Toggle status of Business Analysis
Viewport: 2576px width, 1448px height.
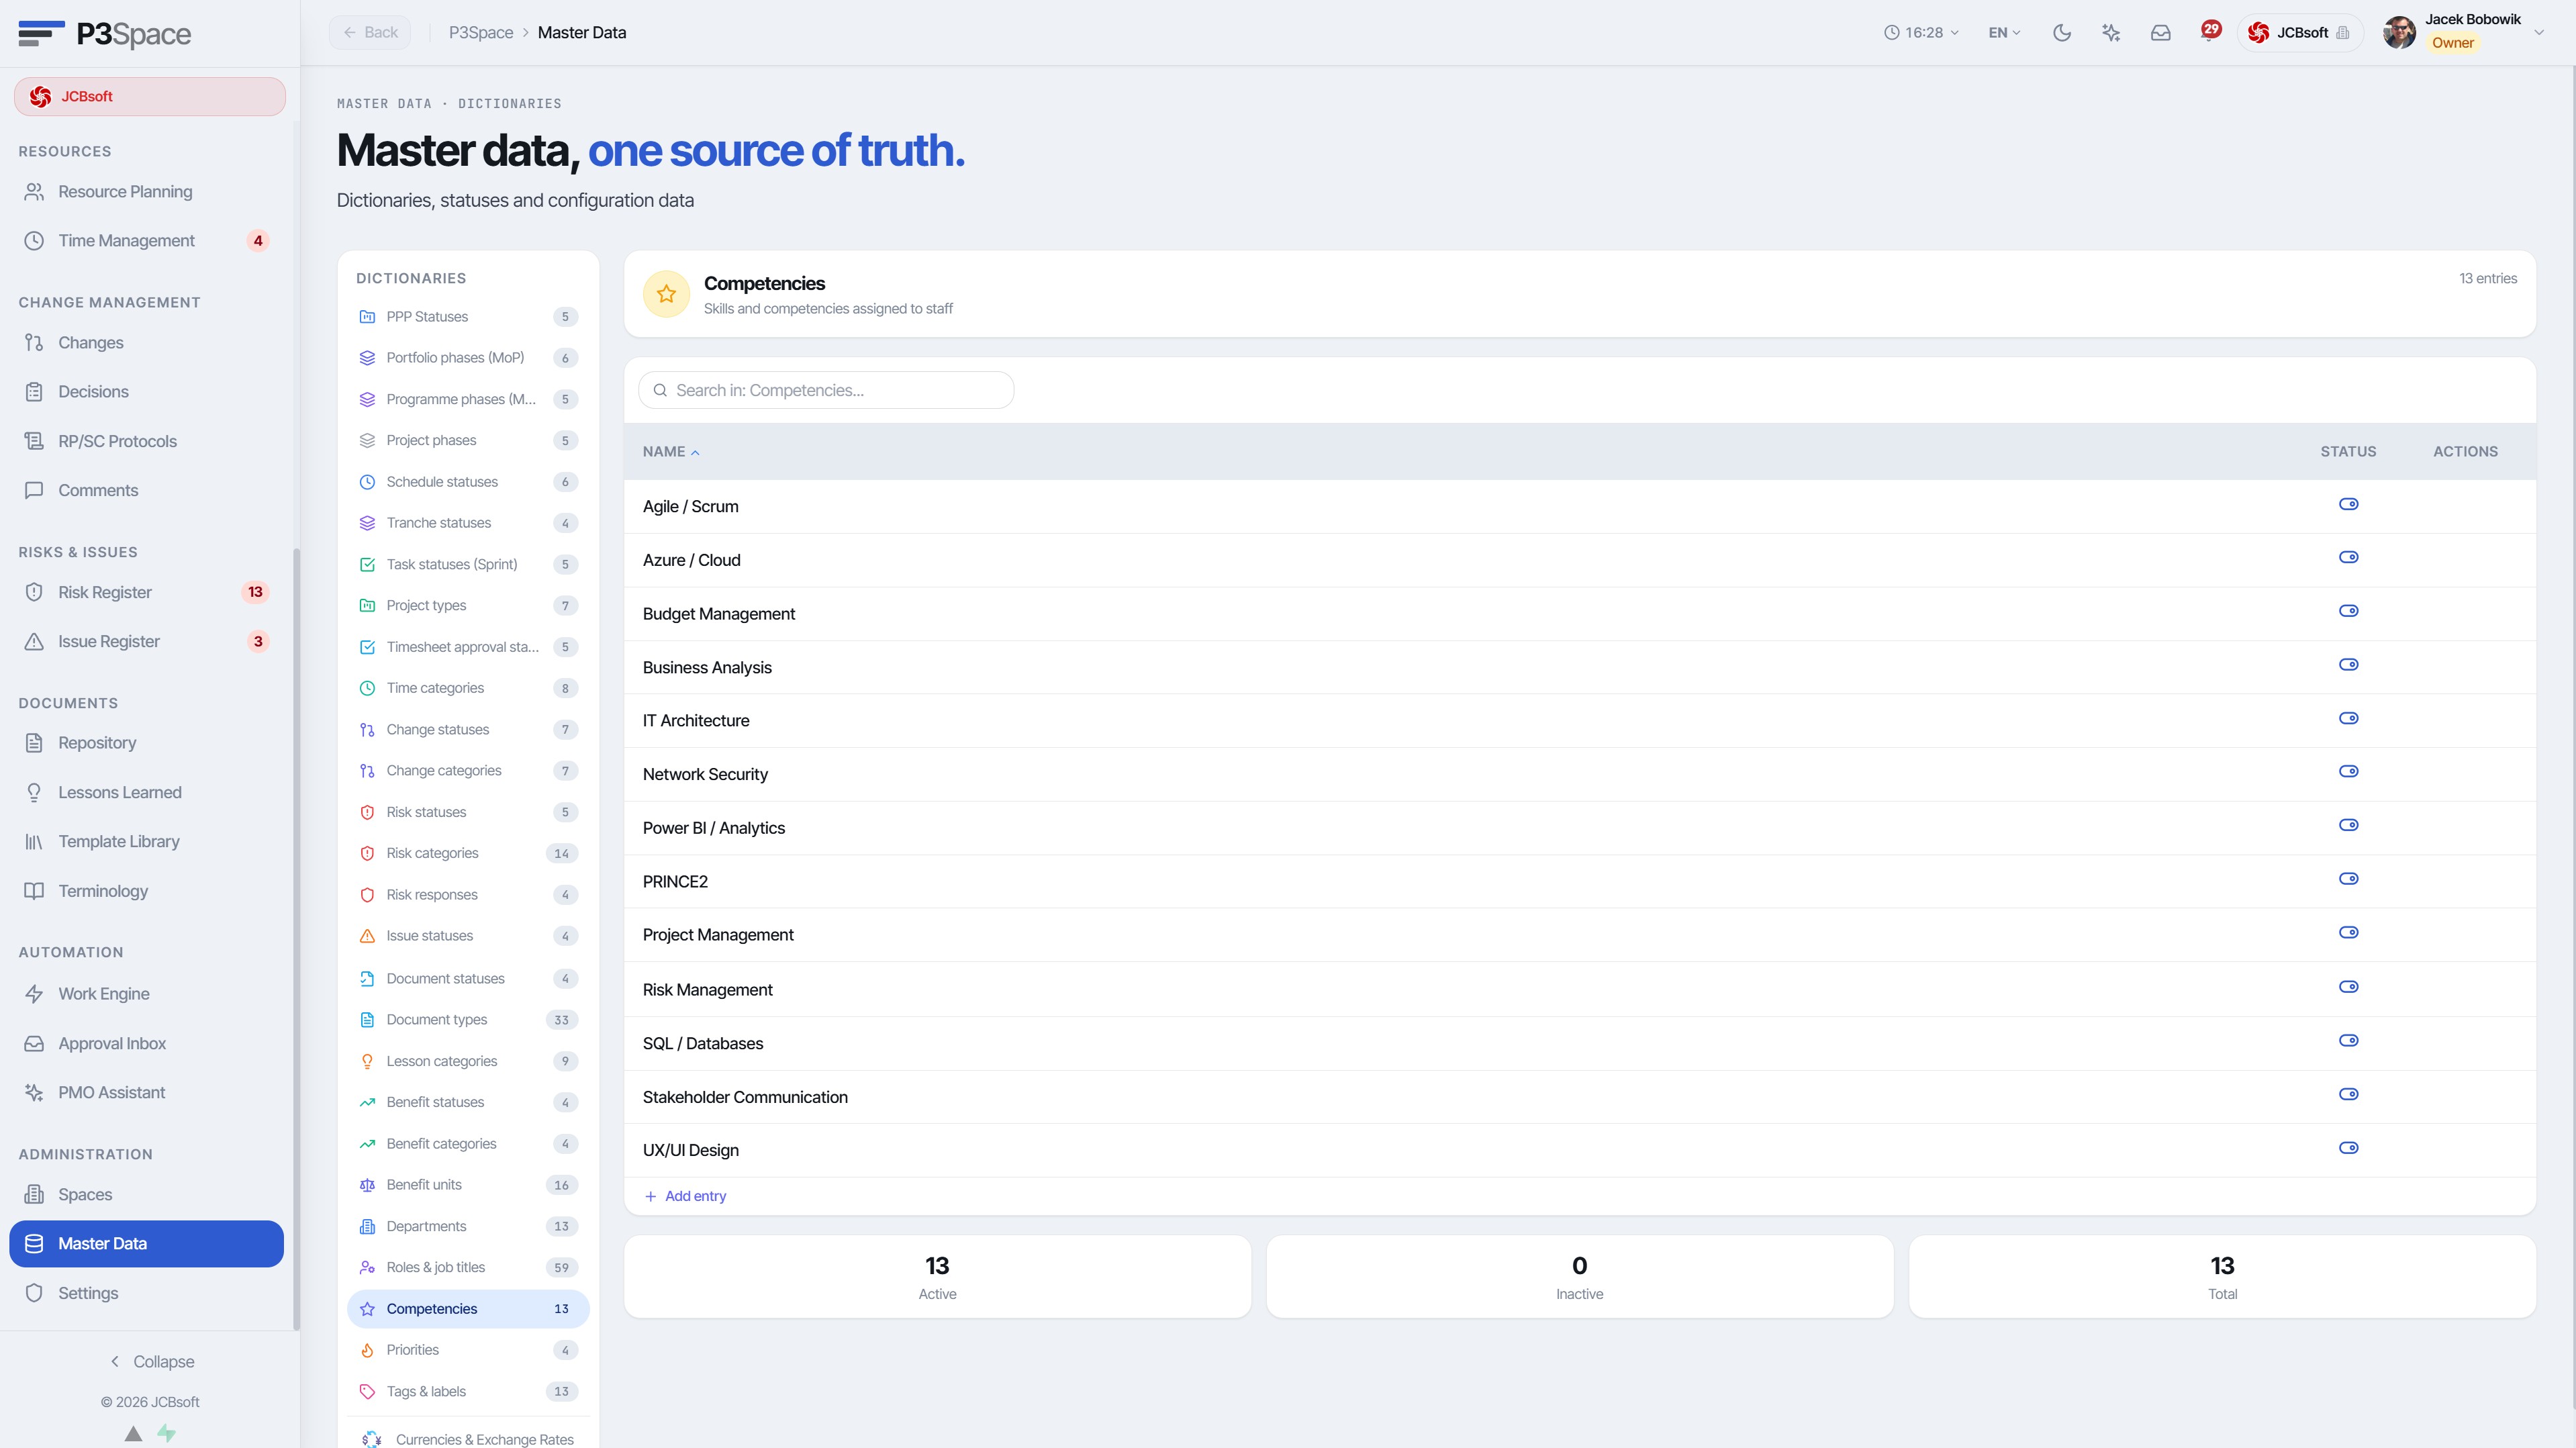(x=2349, y=664)
